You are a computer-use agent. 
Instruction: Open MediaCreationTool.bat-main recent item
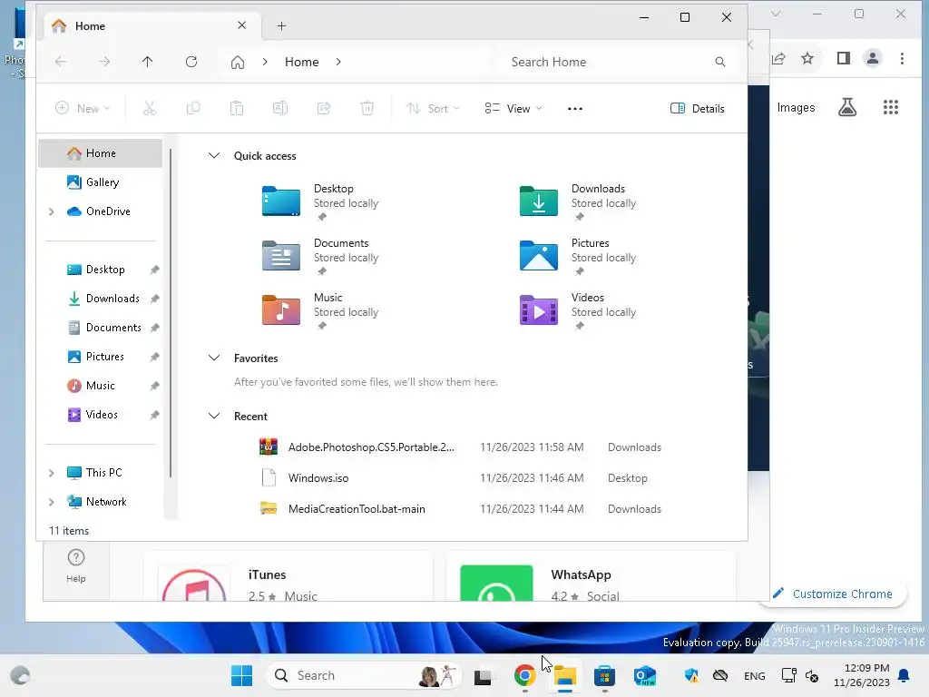click(460, 508)
